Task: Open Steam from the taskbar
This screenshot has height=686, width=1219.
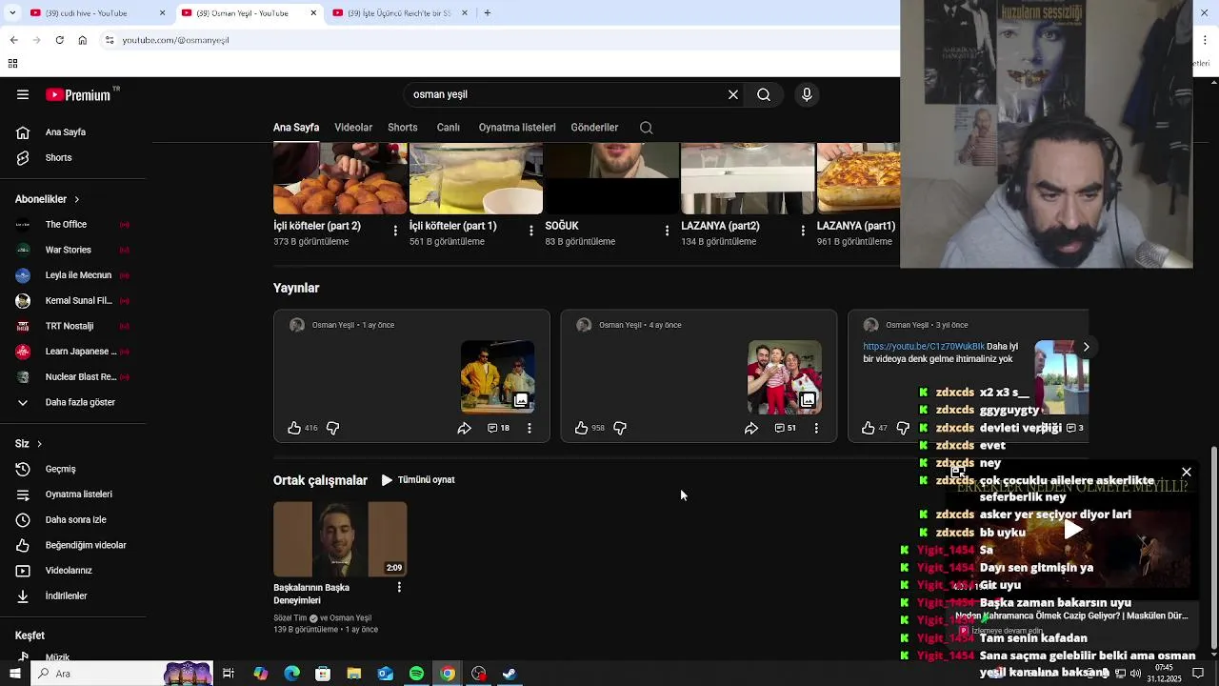Action: pyautogui.click(x=510, y=674)
